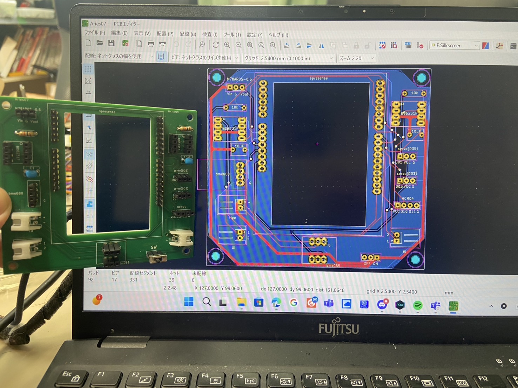Click the Lock padlock icon
This screenshot has height=388, width=518.
coord(356,46)
